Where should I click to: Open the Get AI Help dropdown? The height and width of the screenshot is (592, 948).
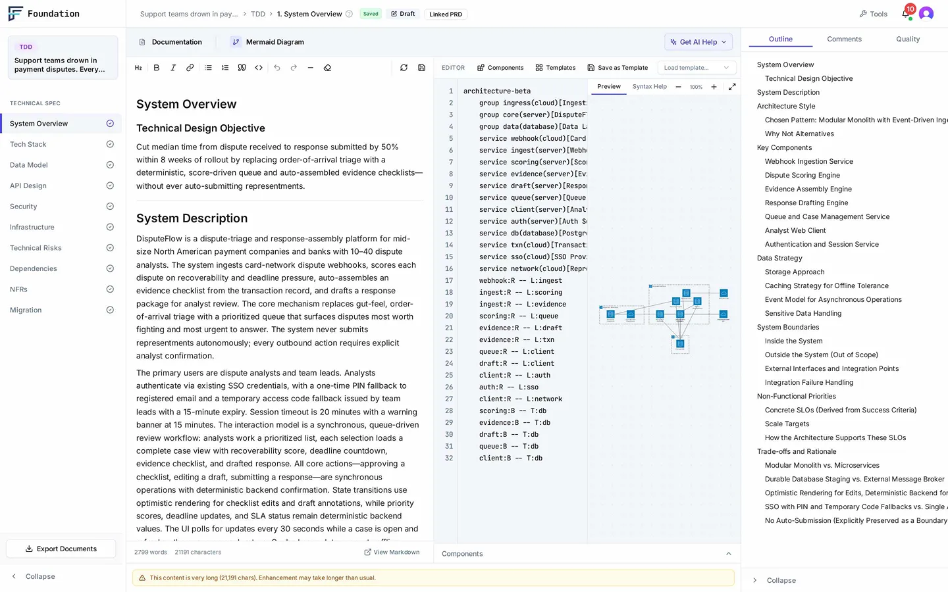click(698, 42)
